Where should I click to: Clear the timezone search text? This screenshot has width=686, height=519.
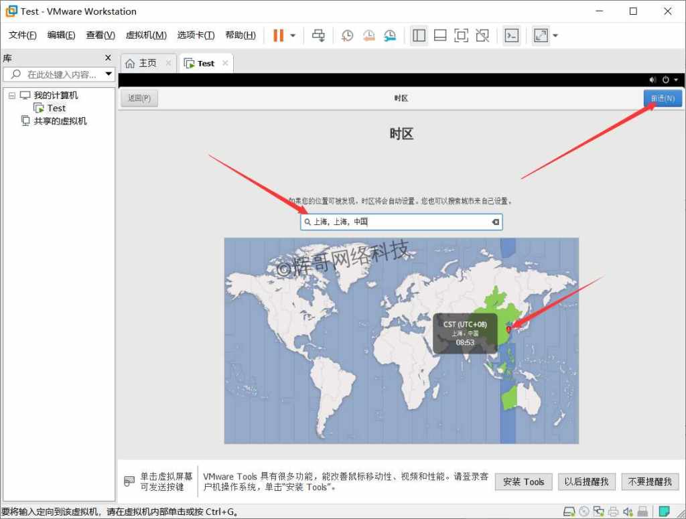495,222
